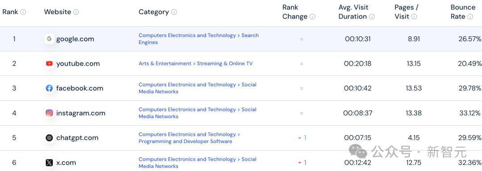482x171 pixels.
Task: Click info icon beside Bounce Rate
Action: 470,16
